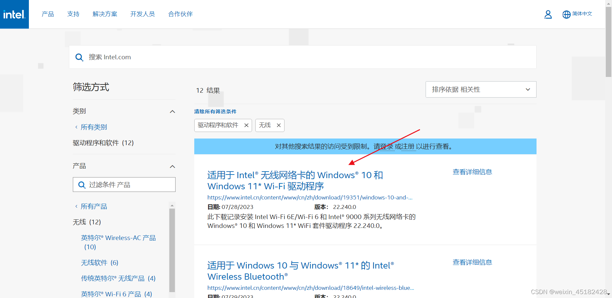Collapse the 类别 section
This screenshot has height=298, width=612.
pos(172,112)
